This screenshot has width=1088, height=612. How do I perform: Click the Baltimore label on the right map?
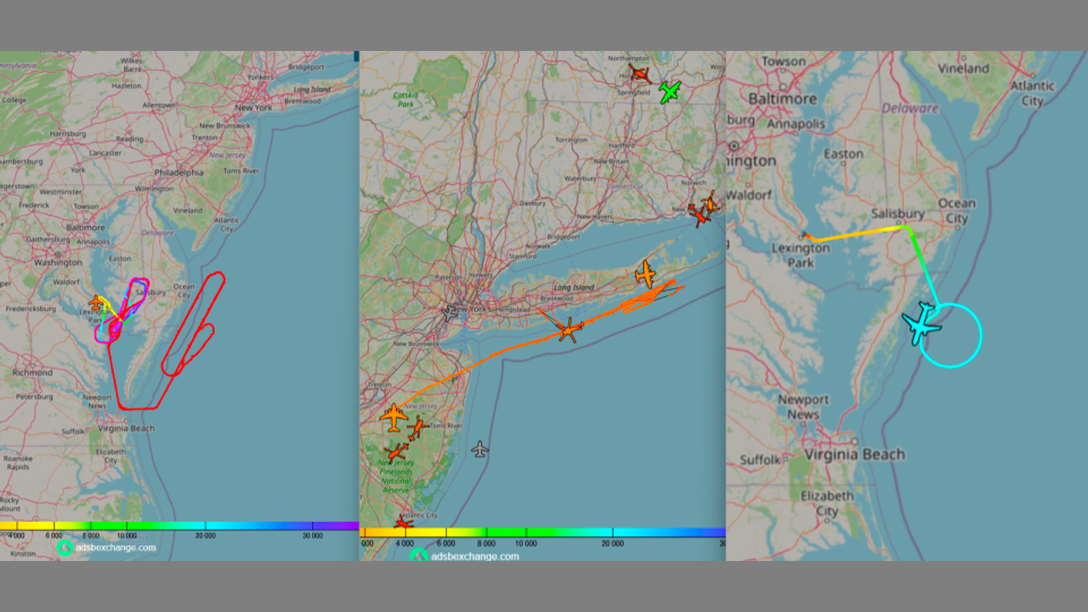(x=782, y=99)
